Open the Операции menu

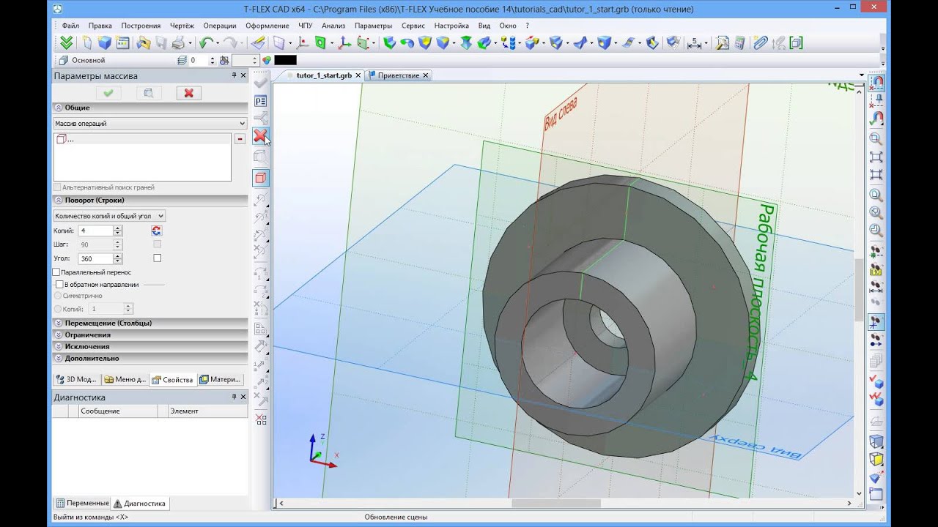click(x=219, y=26)
